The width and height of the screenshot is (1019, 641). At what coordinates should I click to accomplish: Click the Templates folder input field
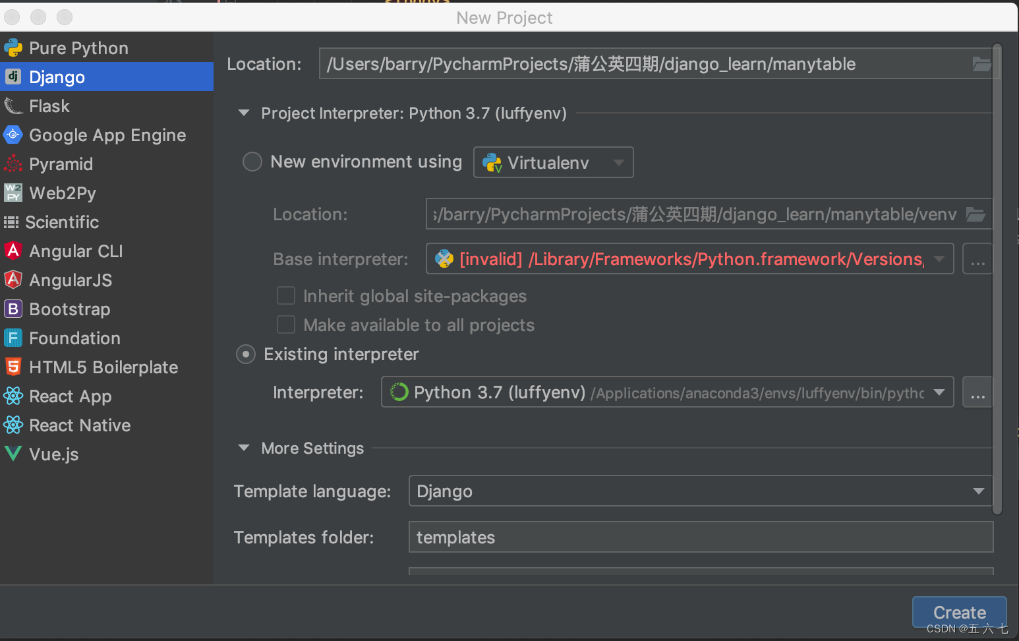701,537
